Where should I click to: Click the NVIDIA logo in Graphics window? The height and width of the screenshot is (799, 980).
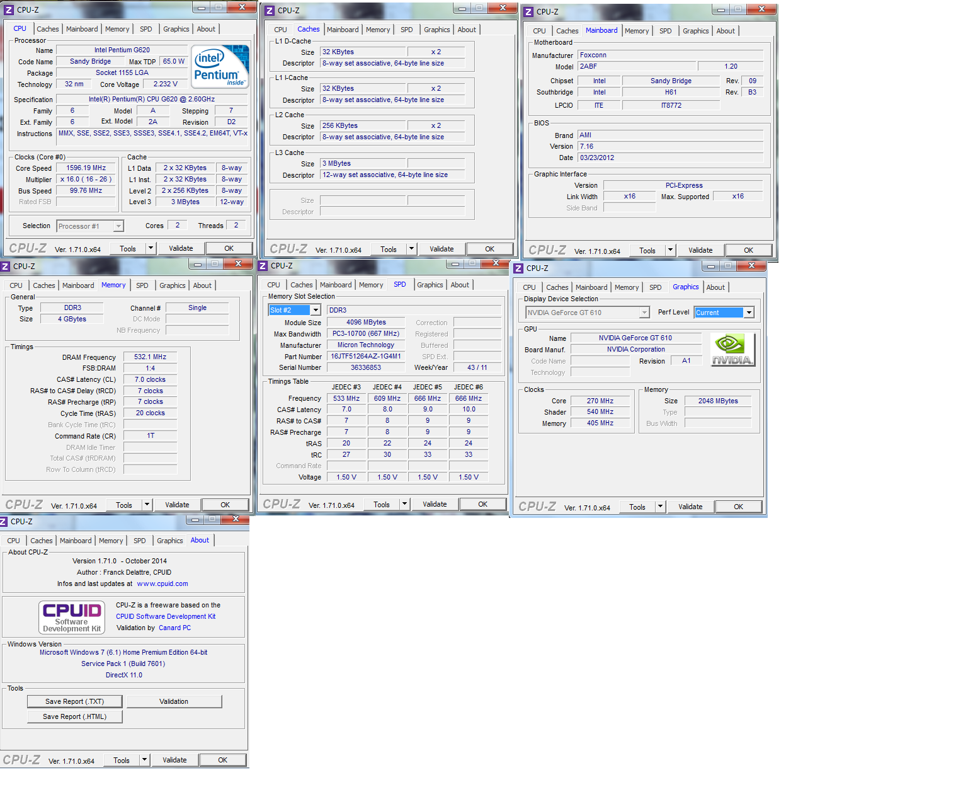click(732, 349)
